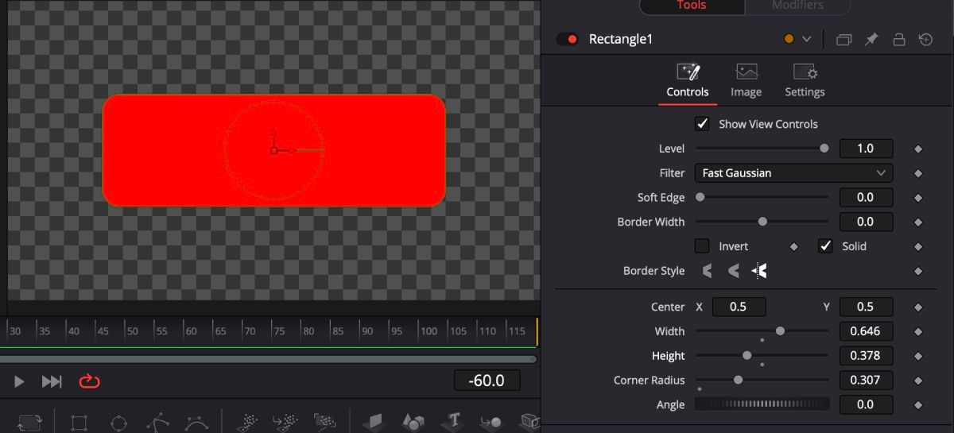The image size is (954, 433).
Task: Select the third Border Style icon
Action: coord(759,271)
